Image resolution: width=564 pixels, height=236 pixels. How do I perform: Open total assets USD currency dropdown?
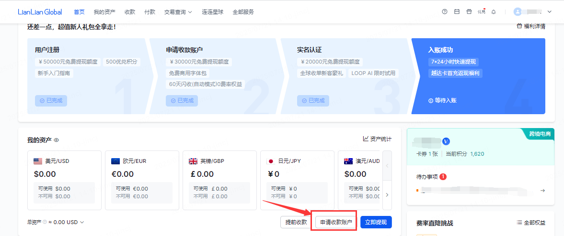click(x=82, y=222)
